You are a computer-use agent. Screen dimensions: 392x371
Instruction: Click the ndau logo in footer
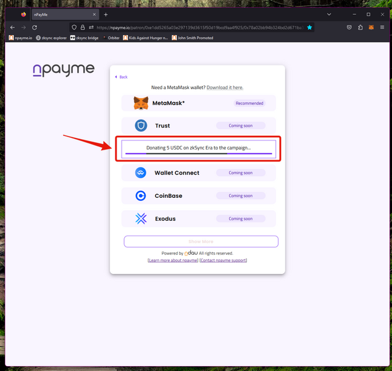pos(191,253)
